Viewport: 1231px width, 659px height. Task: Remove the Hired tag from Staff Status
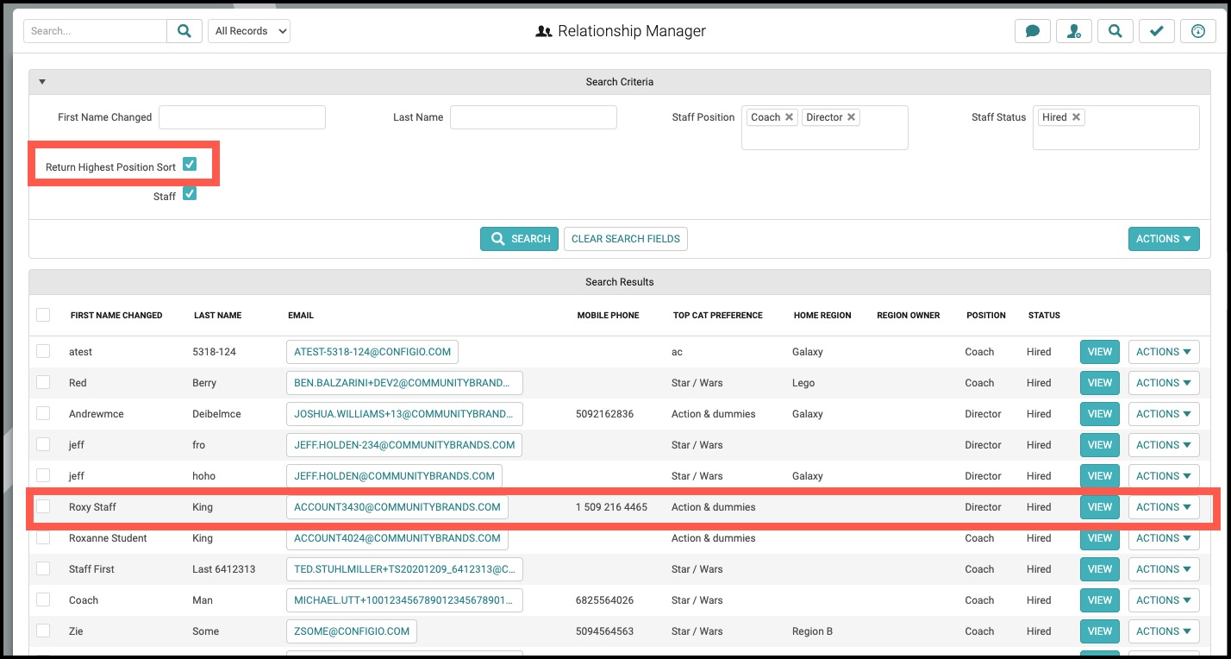1076,117
